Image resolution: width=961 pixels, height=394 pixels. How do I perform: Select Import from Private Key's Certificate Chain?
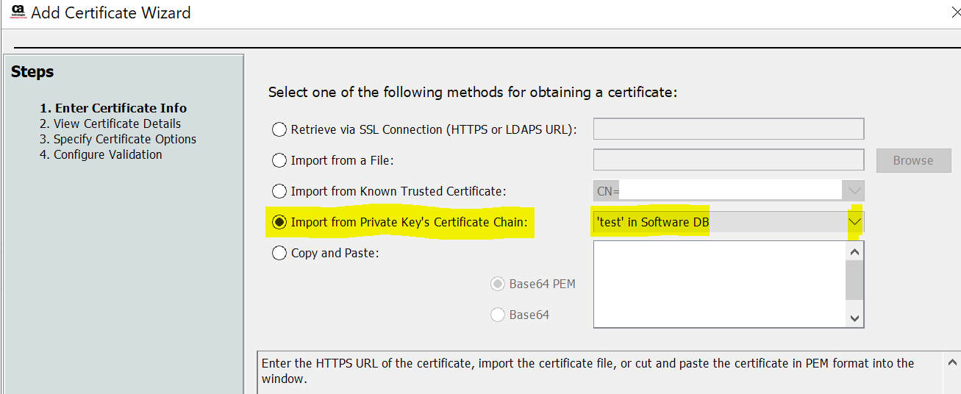279,222
